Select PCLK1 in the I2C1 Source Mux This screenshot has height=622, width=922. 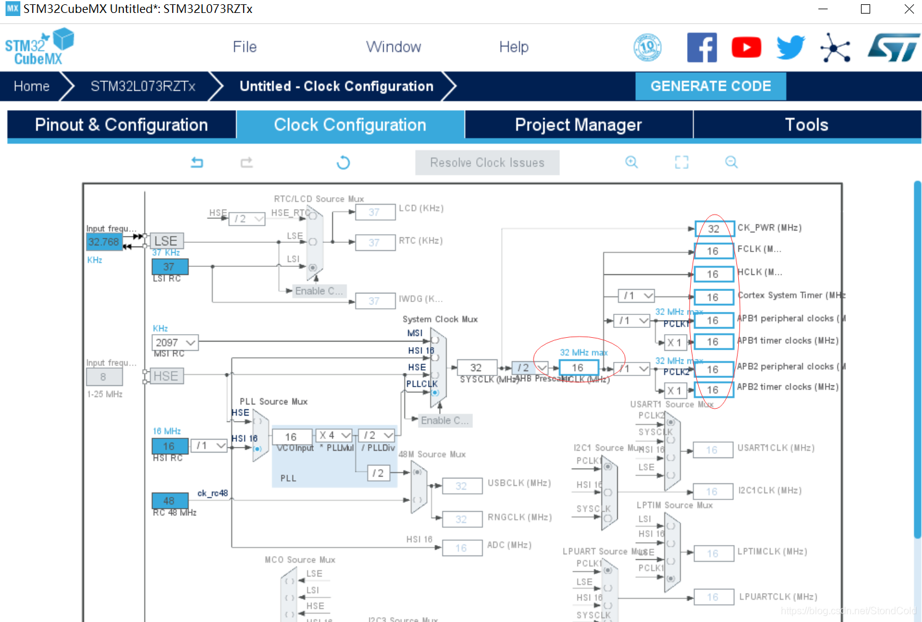point(607,467)
